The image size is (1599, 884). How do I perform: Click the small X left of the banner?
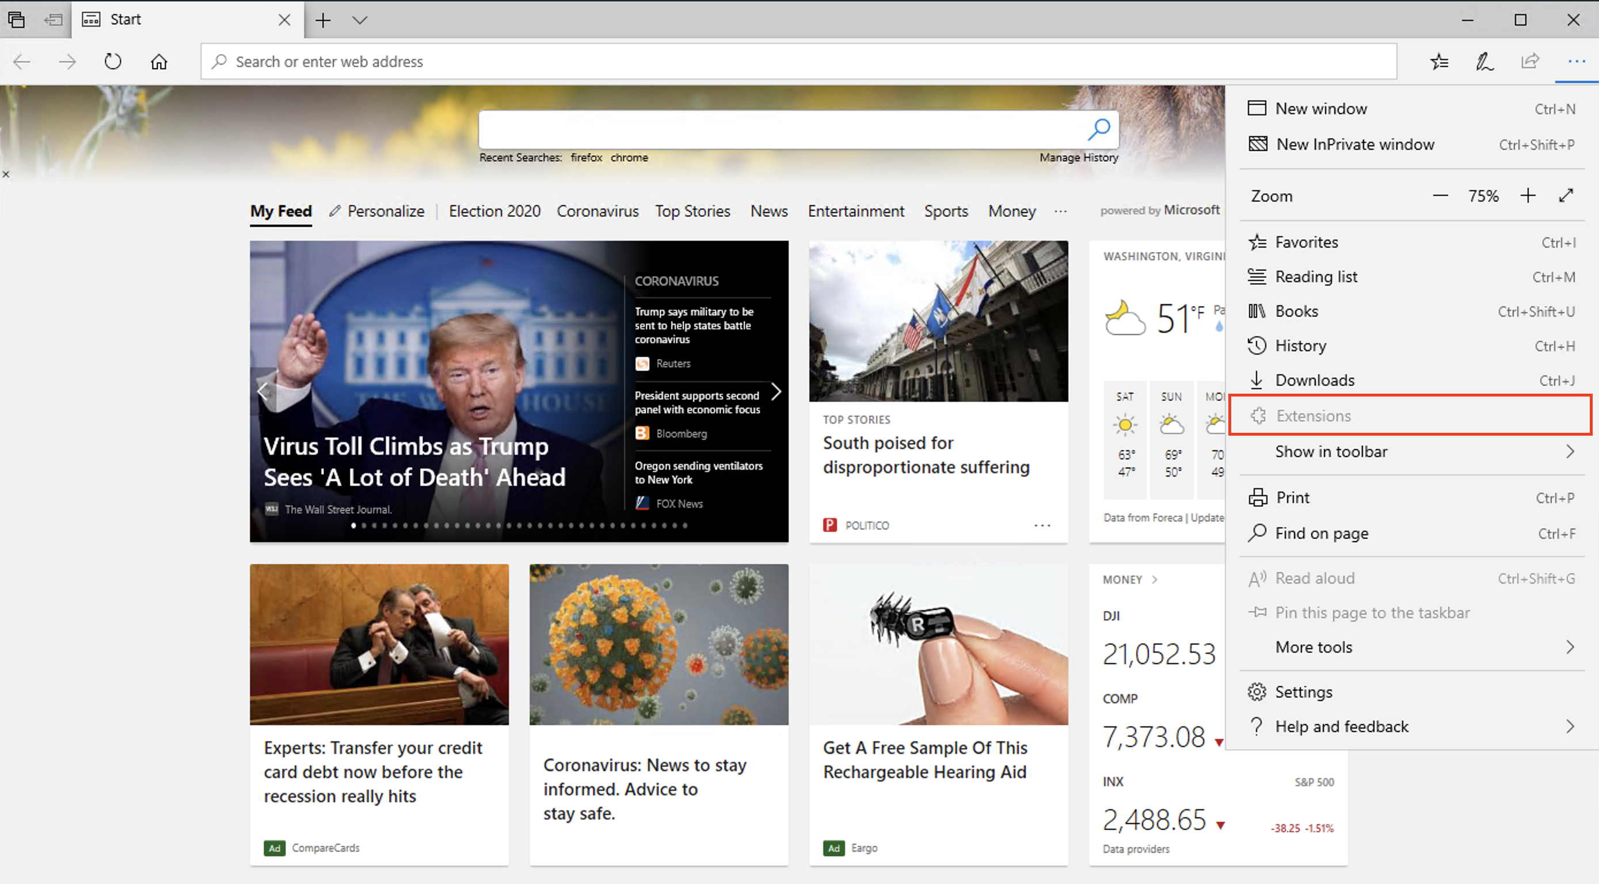[x=6, y=174]
